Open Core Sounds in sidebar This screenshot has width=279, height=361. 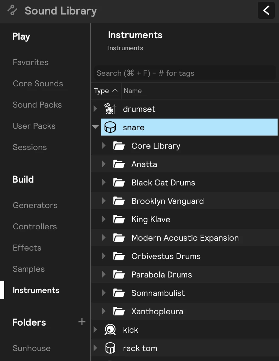[x=38, y=84]
